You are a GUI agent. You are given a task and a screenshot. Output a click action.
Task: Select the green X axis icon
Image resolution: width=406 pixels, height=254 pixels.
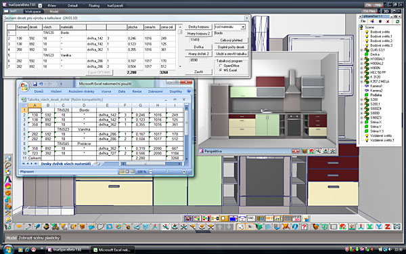(x=369, y=227)
